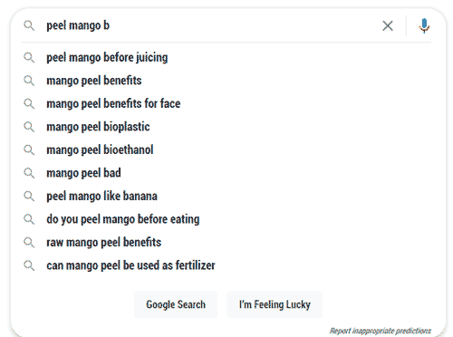The width and height of the screenshot is (453, 337).
Task: Click magnifier icon beside 'raw mango peel benefits'
Action: point(29,243)
